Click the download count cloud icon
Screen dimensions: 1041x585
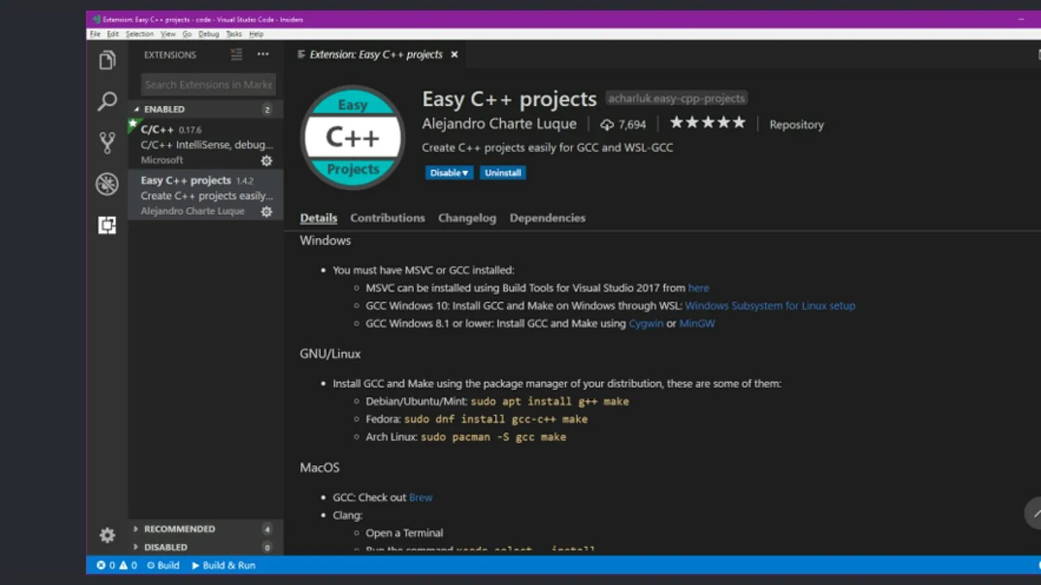click(x=607, y=125)
